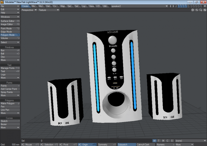Open the Perspective view type dropdown
The height and width of the screenshot is (146, 207).
click(x=29, y=10)
